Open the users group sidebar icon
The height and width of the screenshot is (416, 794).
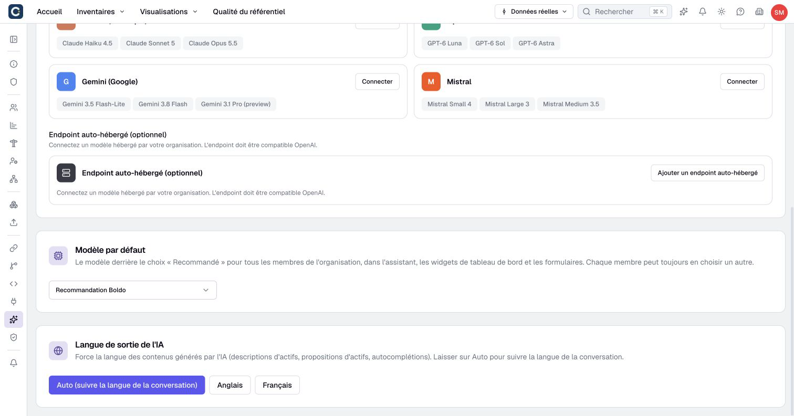[x=14, y=108]
